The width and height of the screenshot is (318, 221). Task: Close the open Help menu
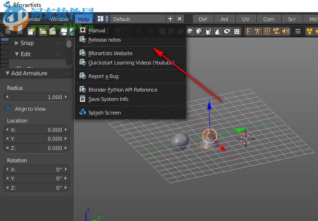(84, 19)
